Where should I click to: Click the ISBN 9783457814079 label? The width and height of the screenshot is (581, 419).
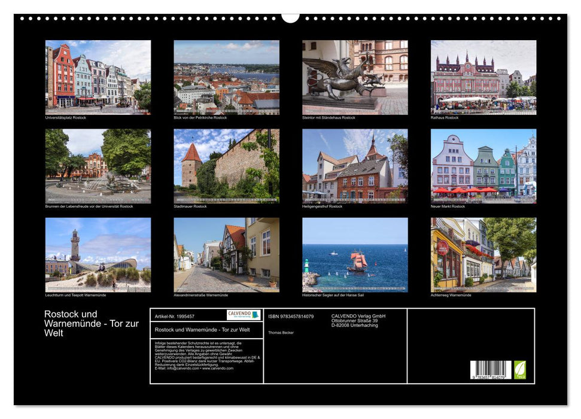[291, 316]
